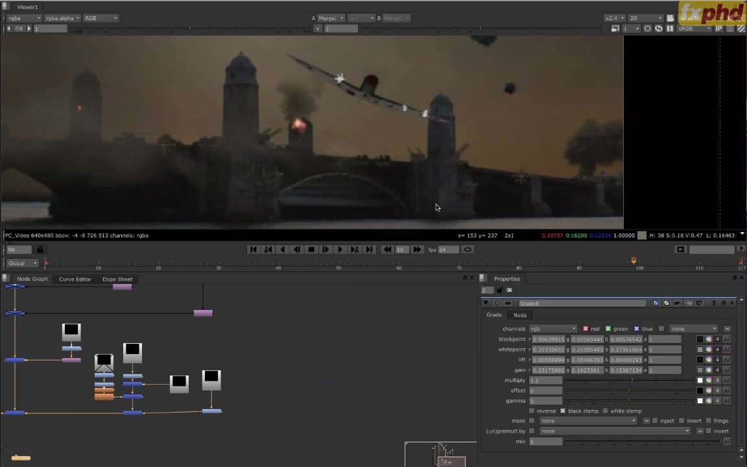Undo last change to Grade8
The height and width of the screenshot is (467, 747).
tap(678, 303)
